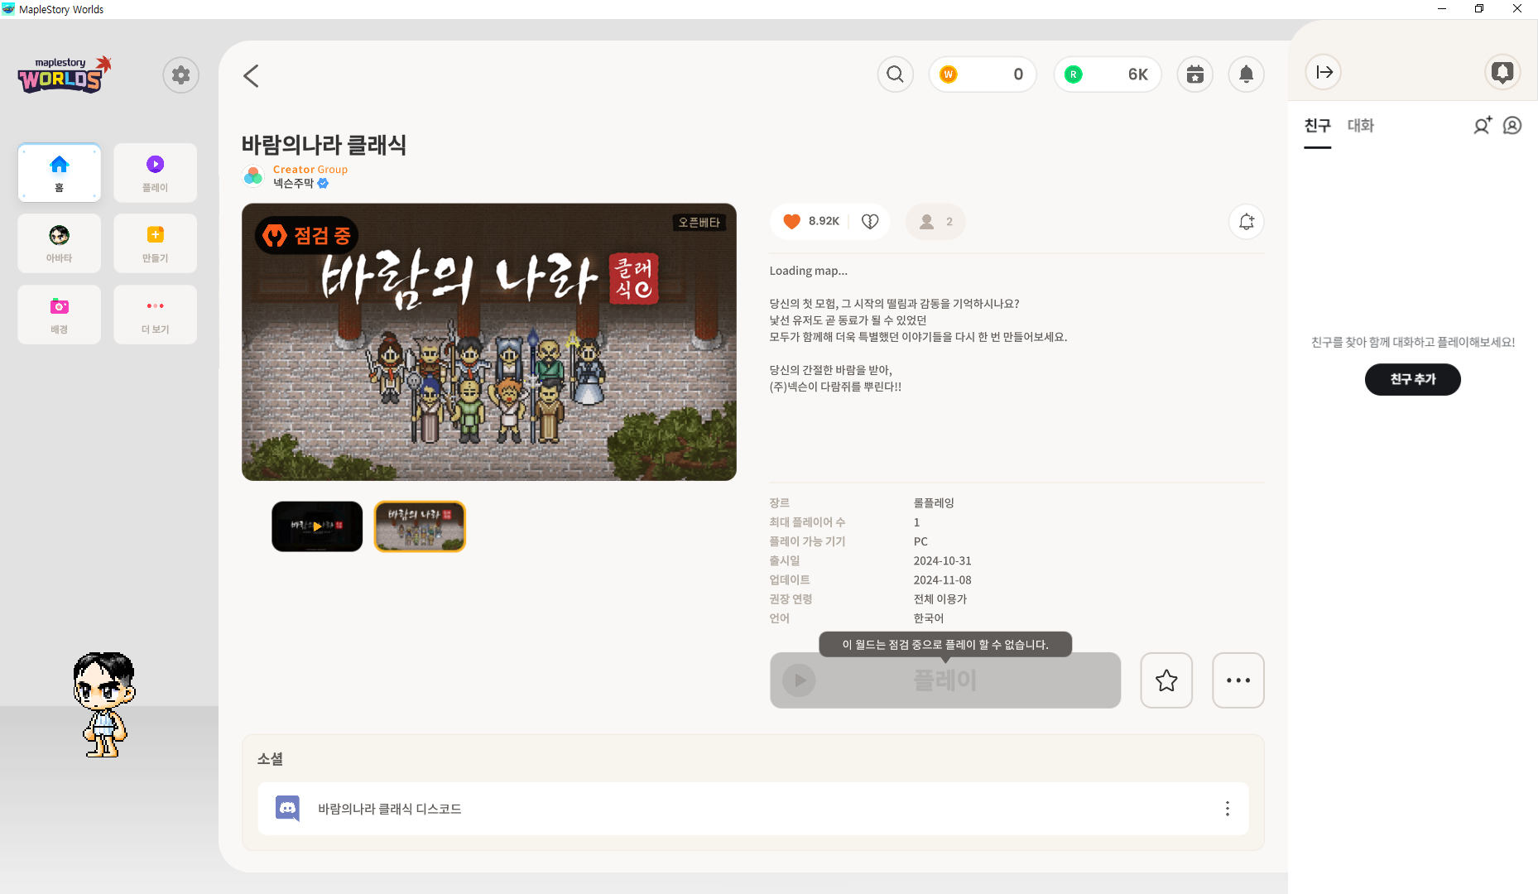
Task: Open the Avatar (아바타) section
Action: [x=60, y=243]
